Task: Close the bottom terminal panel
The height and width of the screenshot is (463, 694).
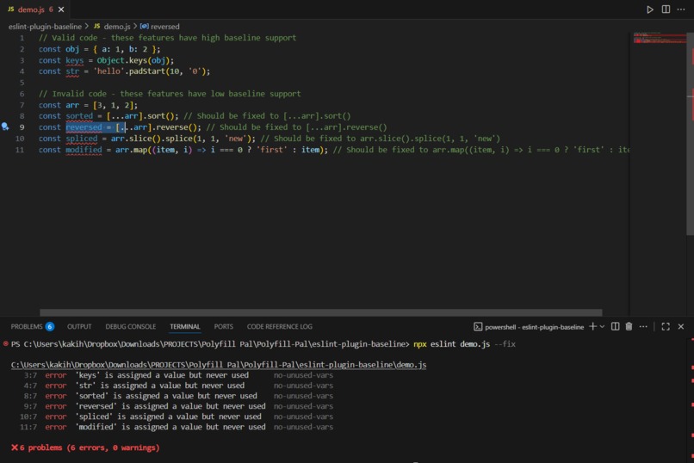Action: coord(681,326)
